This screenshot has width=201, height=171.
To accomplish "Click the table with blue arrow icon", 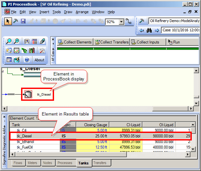I will click(9, 60).
